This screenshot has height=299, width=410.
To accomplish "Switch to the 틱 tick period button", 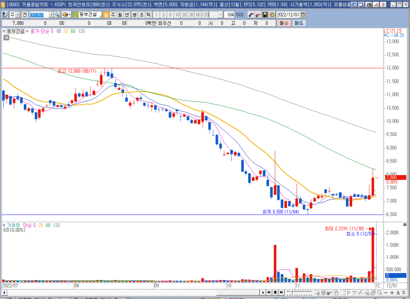I will click(149, 15).
